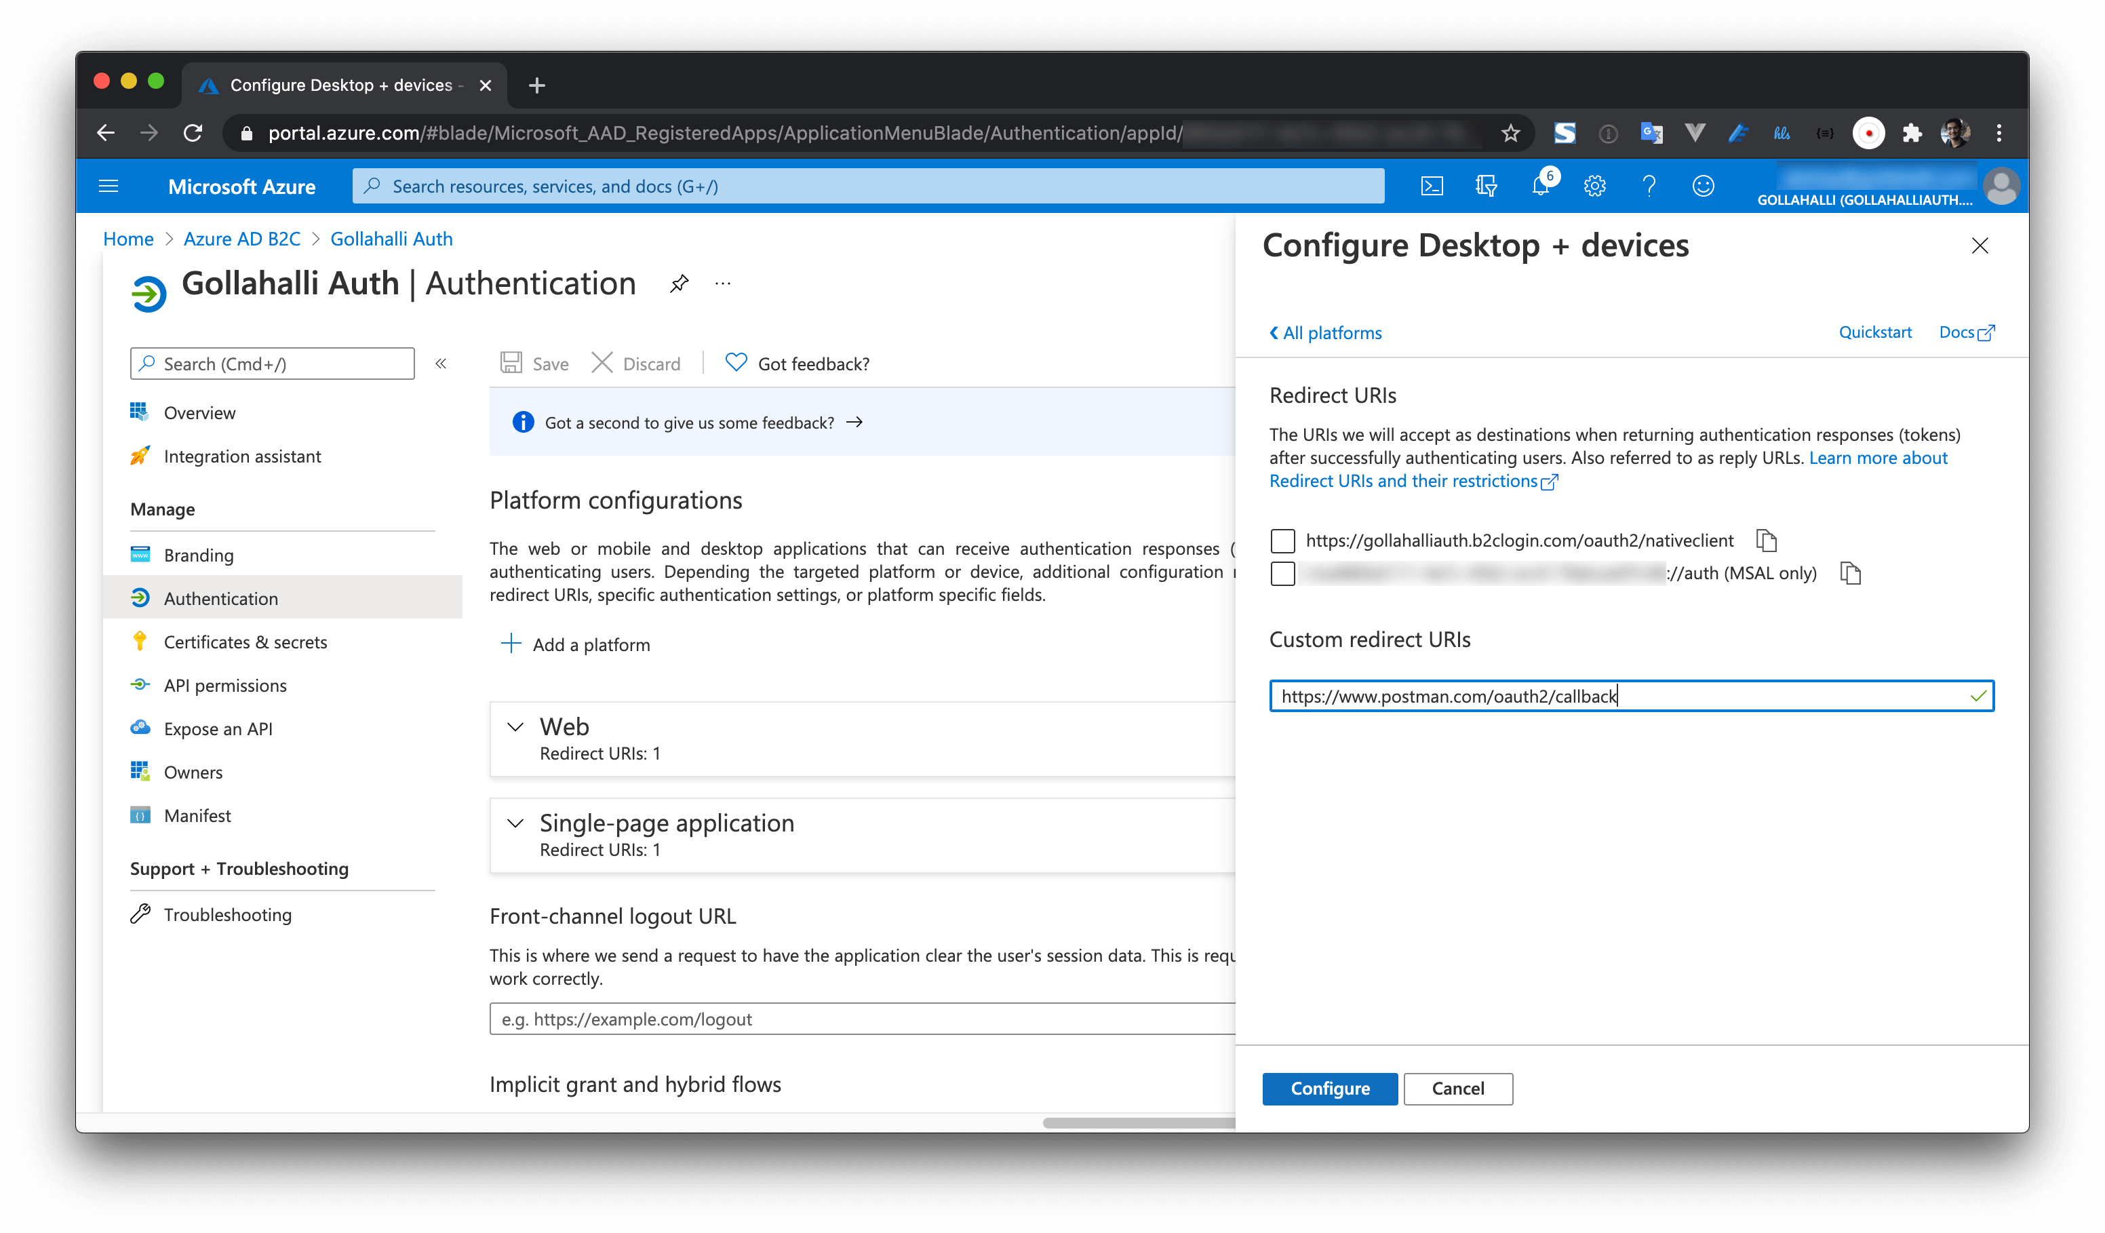Check the nativeclient redirect URI checkbox

pyautogui.click(x=1282, y=541)
